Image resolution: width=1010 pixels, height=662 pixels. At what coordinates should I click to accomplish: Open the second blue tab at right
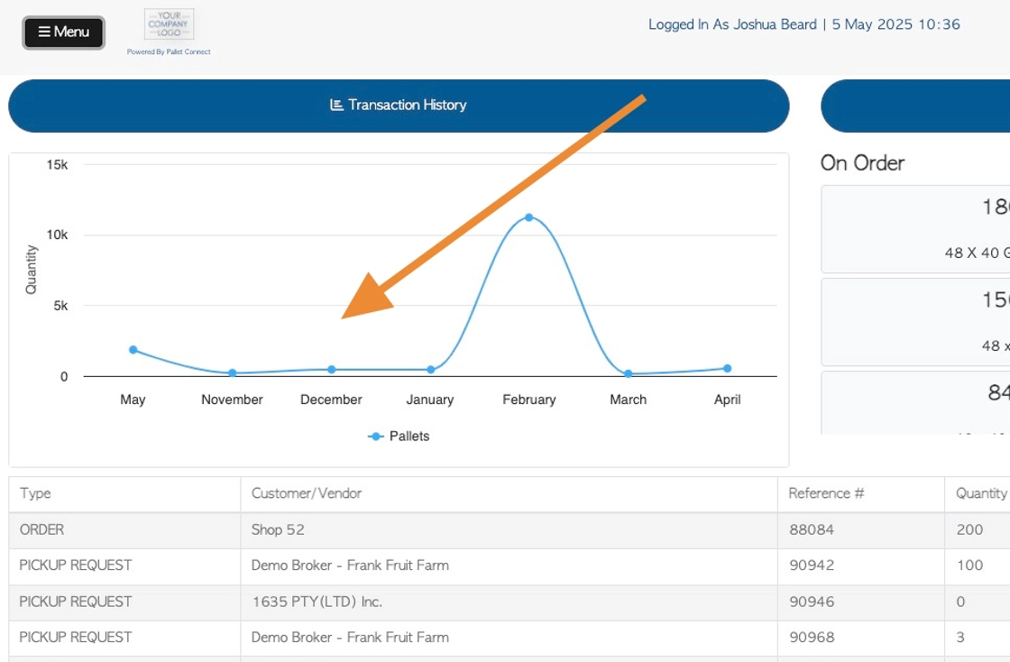pyautogui.click(x=915, y=106)
